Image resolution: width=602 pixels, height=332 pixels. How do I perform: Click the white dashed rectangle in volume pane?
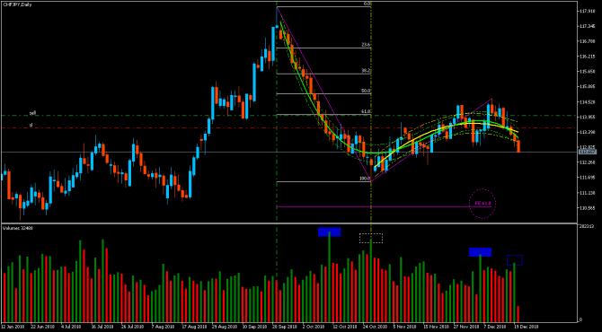pos(371,238)
